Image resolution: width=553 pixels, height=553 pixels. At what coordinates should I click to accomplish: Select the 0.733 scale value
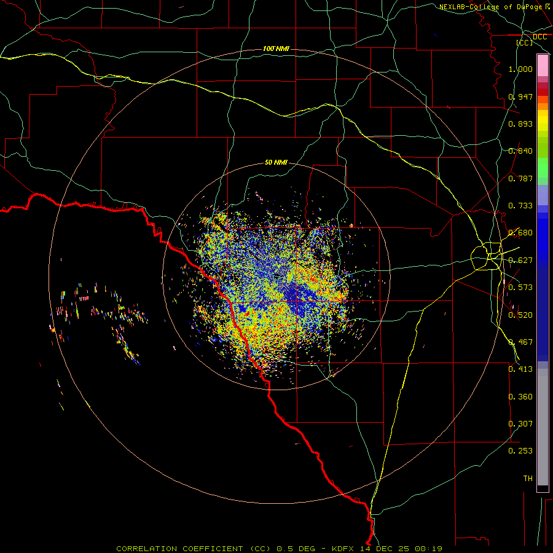coord(520,206)
